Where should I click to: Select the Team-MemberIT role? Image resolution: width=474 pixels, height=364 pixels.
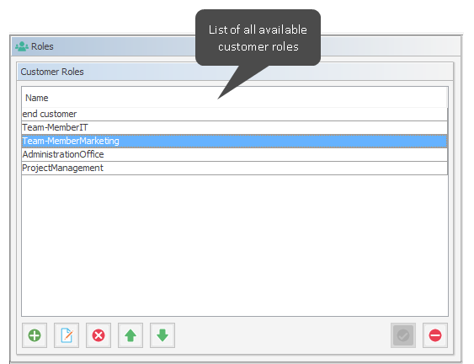click(235, 128)
